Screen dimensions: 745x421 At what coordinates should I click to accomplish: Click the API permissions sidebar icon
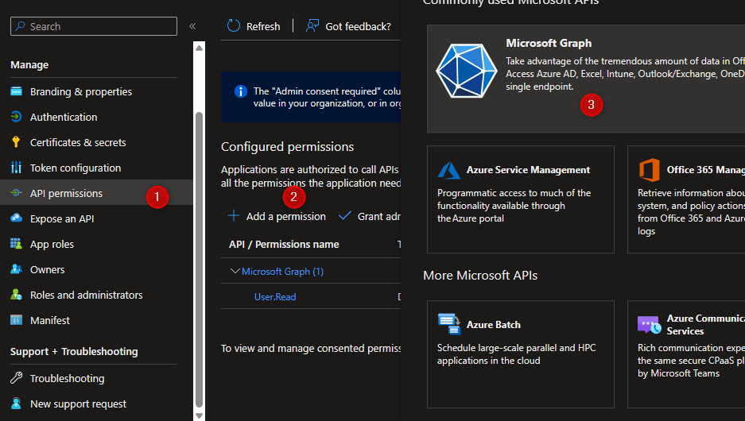[16, 193]
